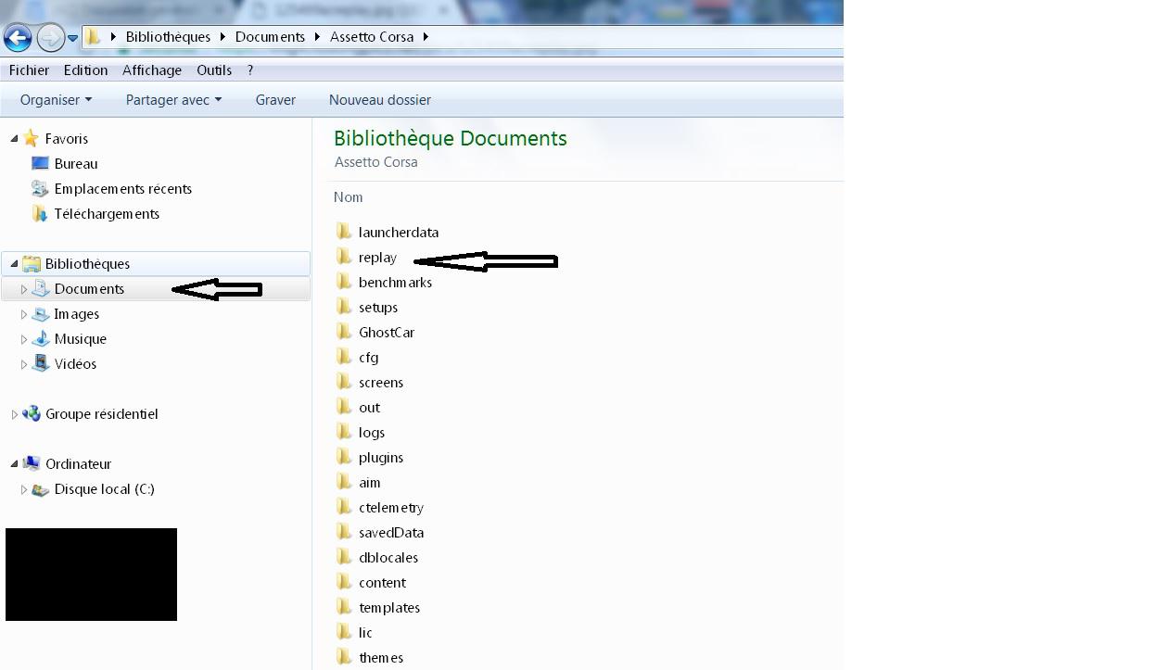The height and width of the screenshot is (670, 1157).
Task: Open the Organiser dropdown
Action: (x=56, y=100)
